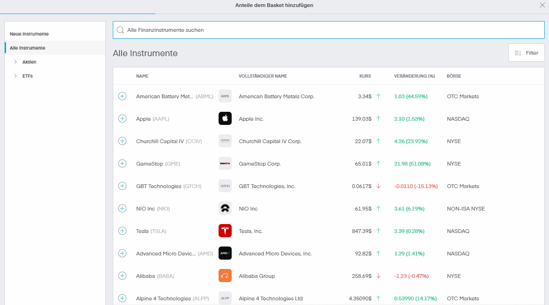Click the AMD logo icon
Viewport: 549px width, 305px height.
[225, 253]
